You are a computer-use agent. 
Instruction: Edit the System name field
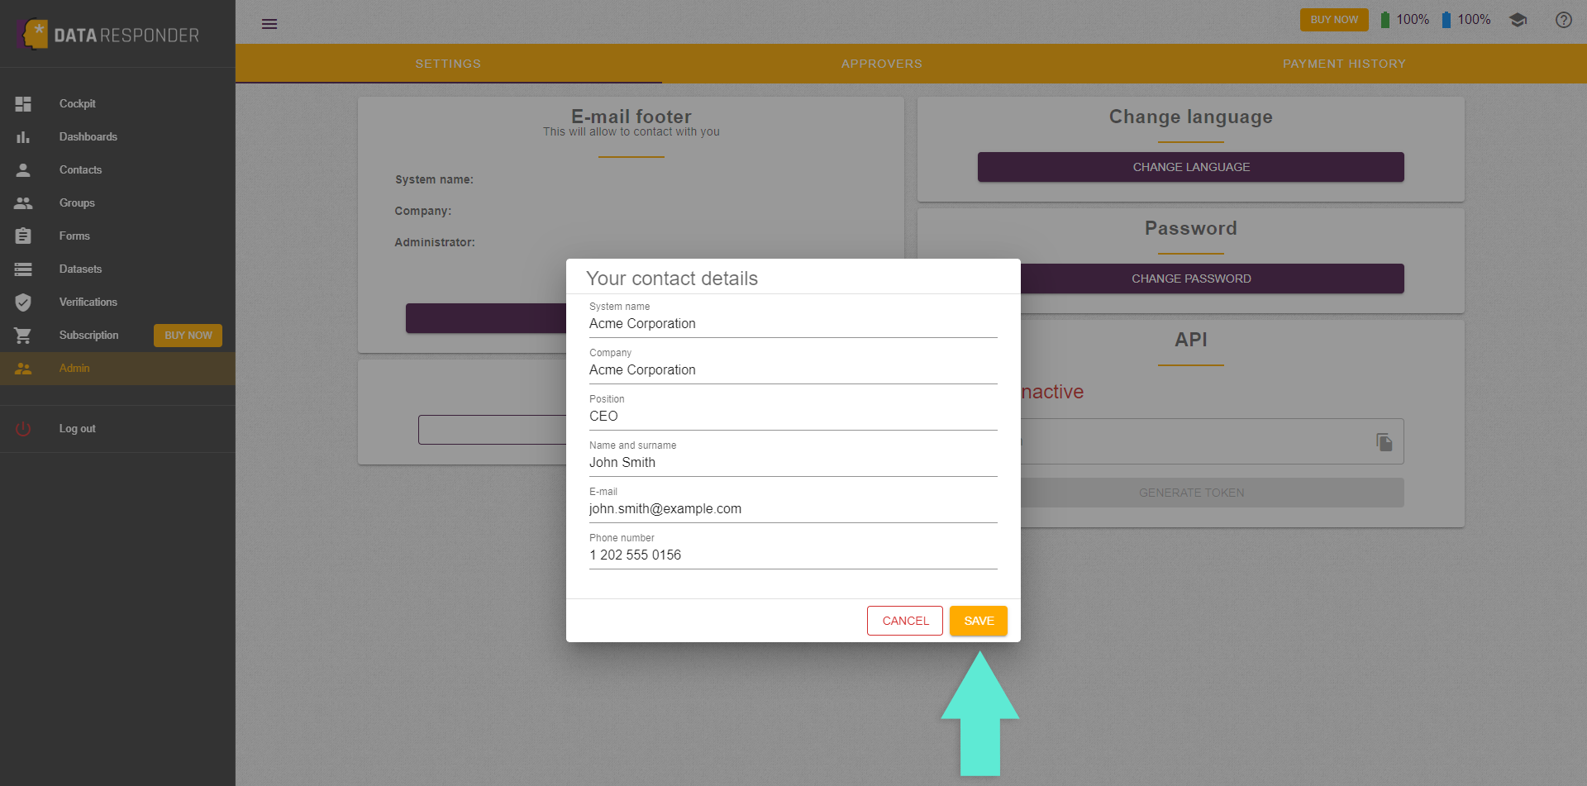click(793, 324)
